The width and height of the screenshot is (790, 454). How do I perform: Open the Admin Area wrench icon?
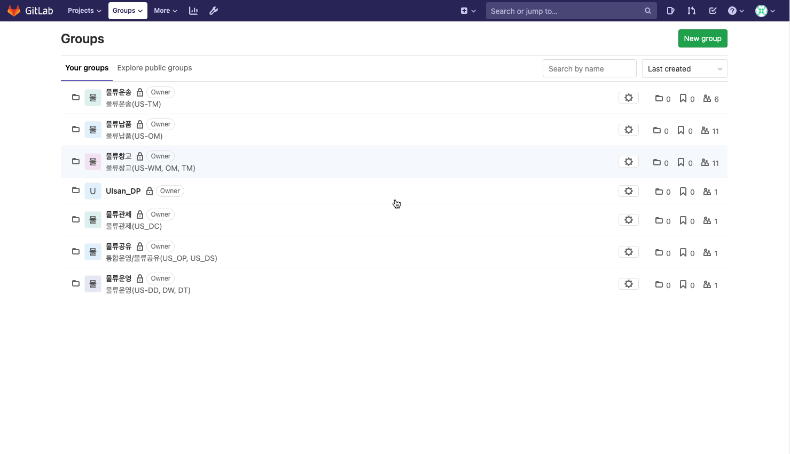214,11
